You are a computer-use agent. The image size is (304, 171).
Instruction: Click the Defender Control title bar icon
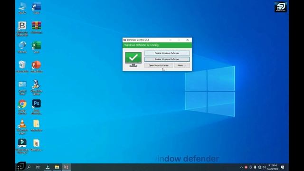pos(124,40)
